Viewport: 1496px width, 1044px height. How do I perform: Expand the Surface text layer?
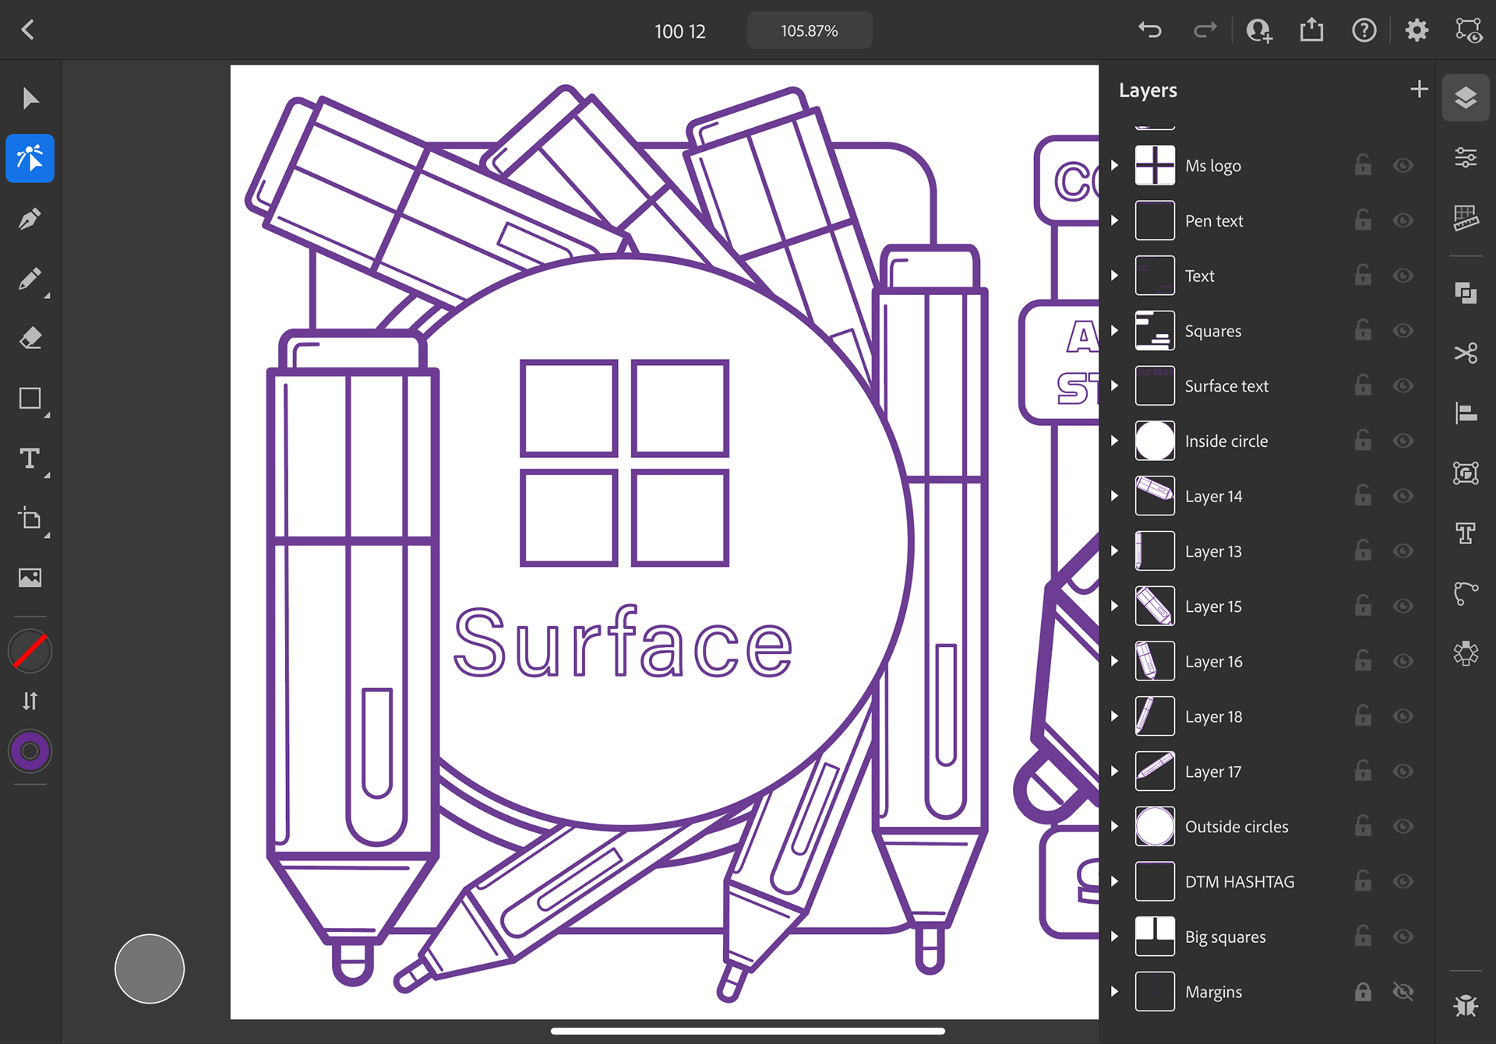[x=1115, y=385]
